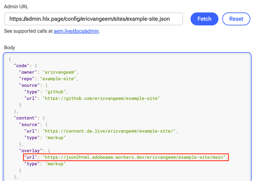Click the "source" key inside content block
This screenshot has width=255, height=181.
(29, 125)
